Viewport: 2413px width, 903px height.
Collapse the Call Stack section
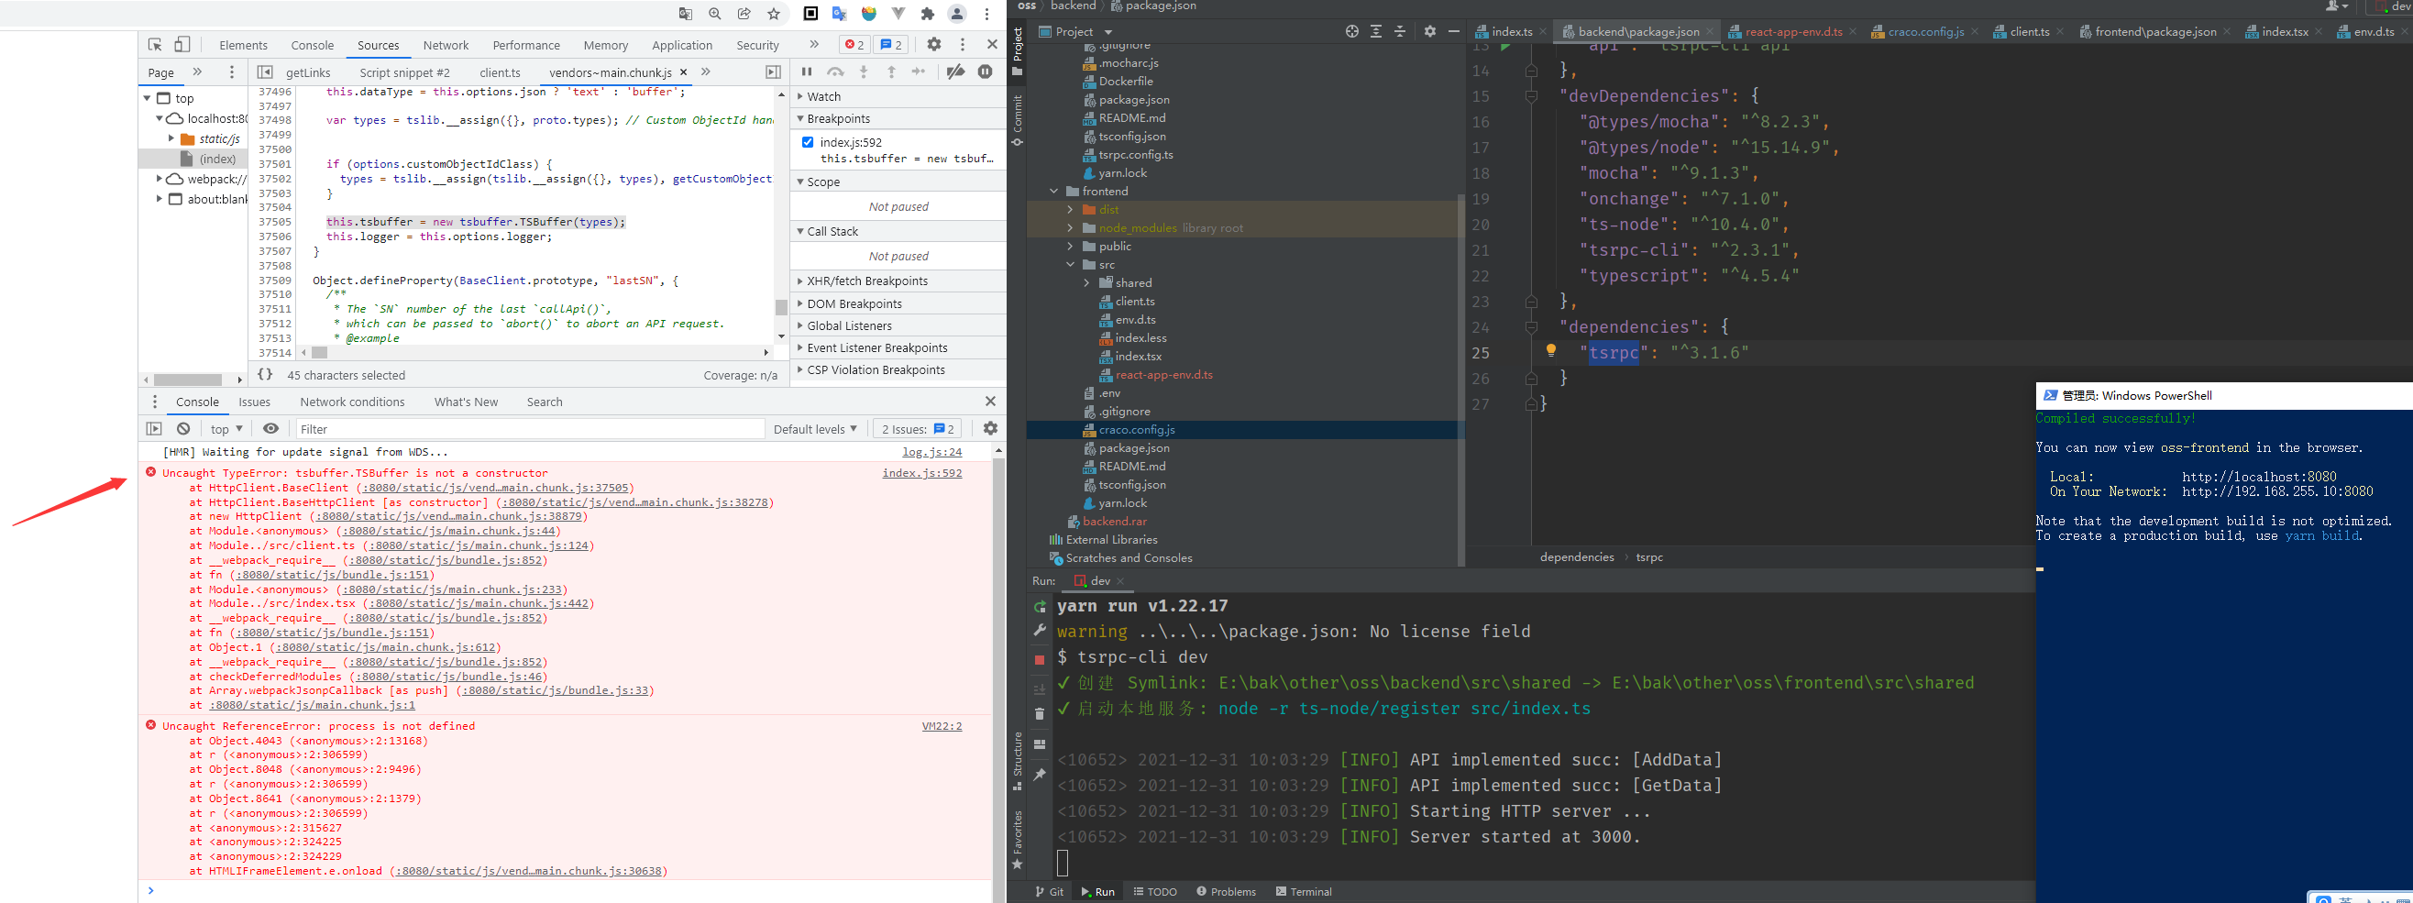[800, 231]
